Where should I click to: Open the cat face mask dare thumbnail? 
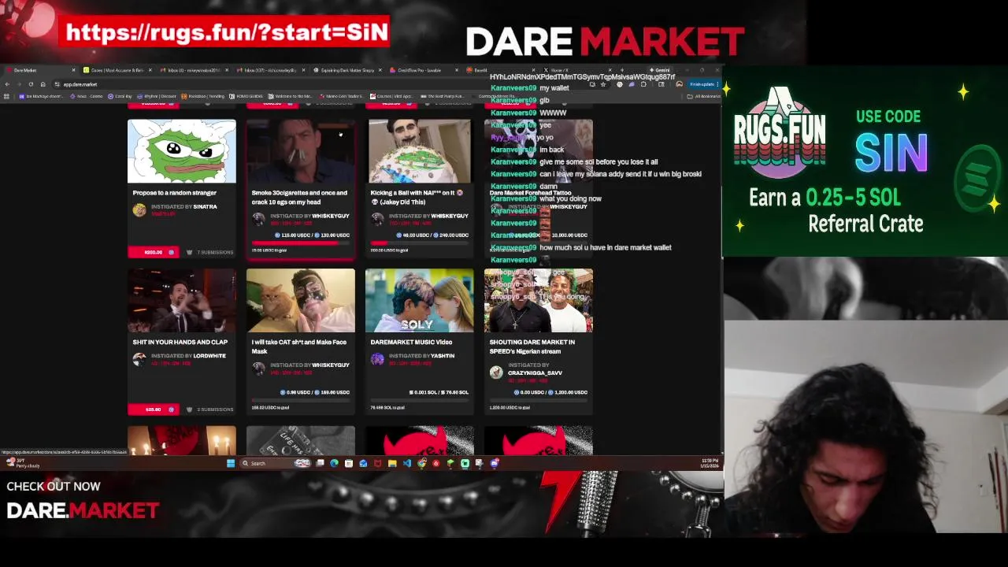coord(301,301)
